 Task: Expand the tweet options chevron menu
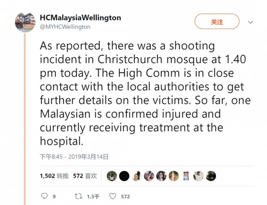tap(251, 22)
